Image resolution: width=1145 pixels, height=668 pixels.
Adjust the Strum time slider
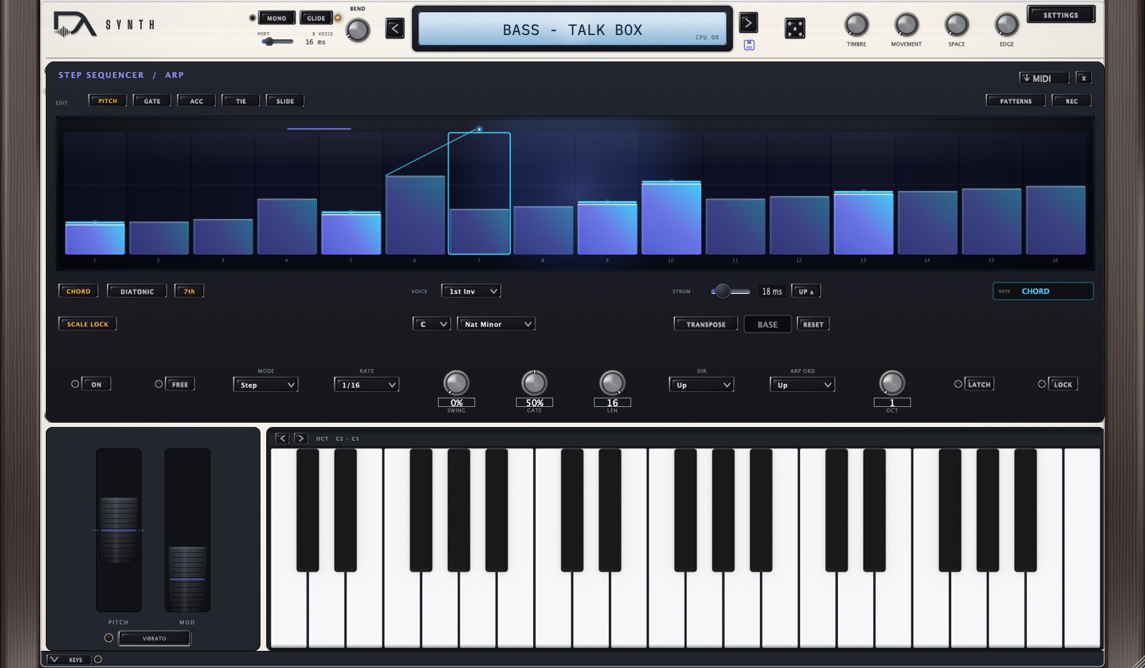pyautogui.click(x=731, y=291)
